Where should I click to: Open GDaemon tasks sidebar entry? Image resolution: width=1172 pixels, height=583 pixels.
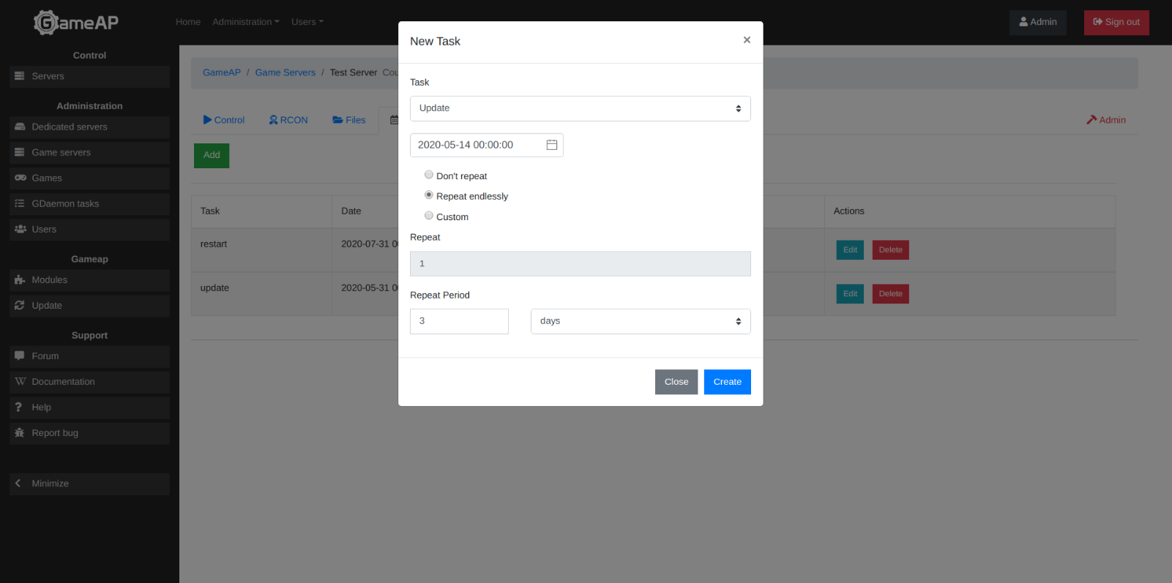(89, 203)
